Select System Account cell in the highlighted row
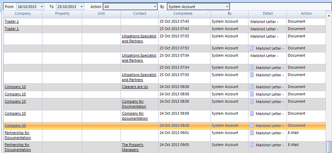The image size is (332, 153). (229, 125)
